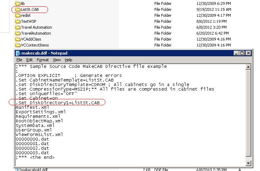Select the ListSt.CAB folder name
The height and width of the screenshot is (171, 260).
(x=30, y=9)
